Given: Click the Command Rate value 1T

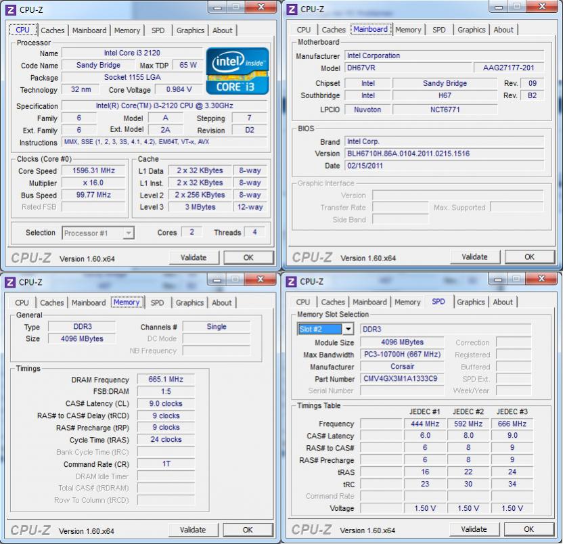Looking at the screenshot, I should pos(166,463).
